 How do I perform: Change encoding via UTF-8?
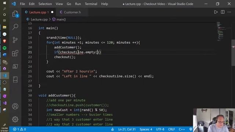tap(160, 129)
